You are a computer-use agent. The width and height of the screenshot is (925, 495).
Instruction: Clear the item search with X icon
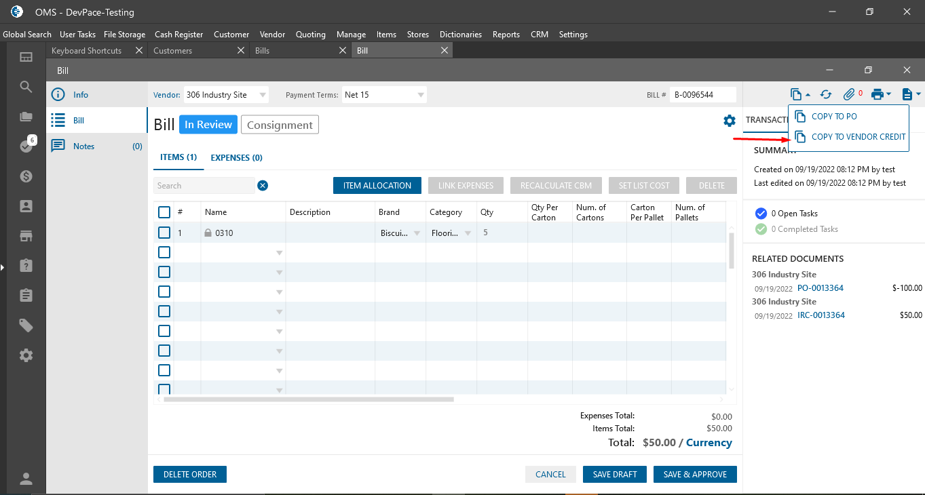(x=263, y=186)
